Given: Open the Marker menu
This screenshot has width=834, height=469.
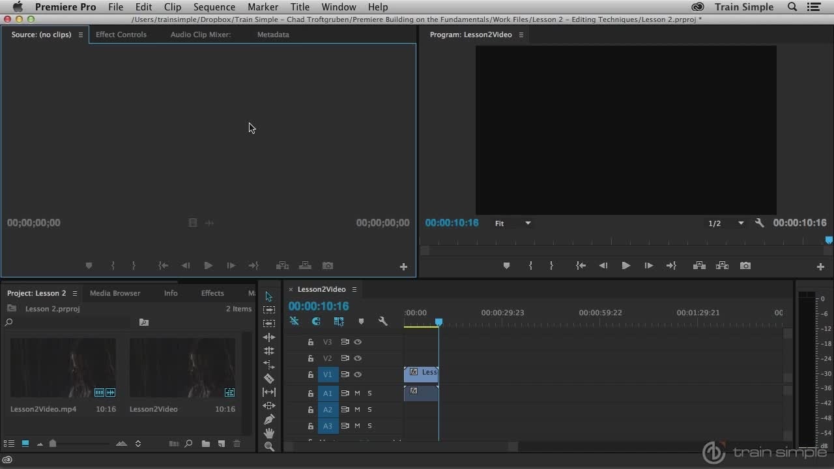Looking at the screenshot, I should coord(263,7).
